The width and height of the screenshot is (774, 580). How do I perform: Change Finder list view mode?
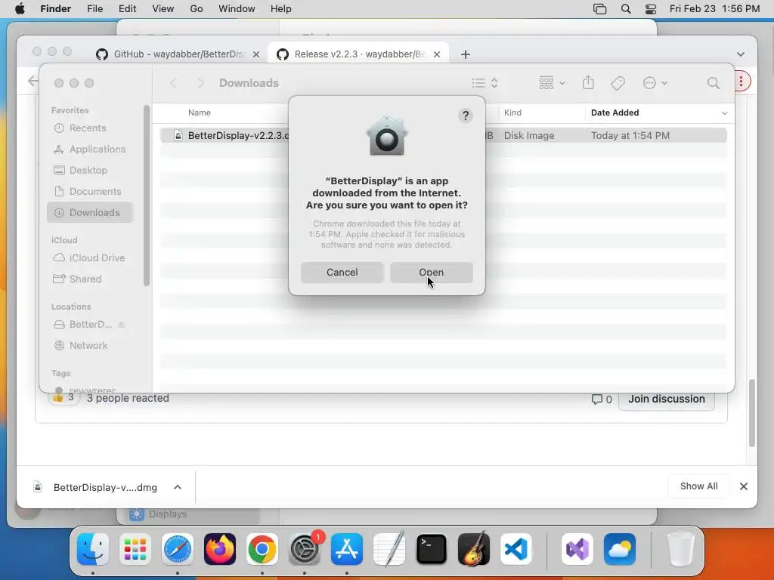485,83
